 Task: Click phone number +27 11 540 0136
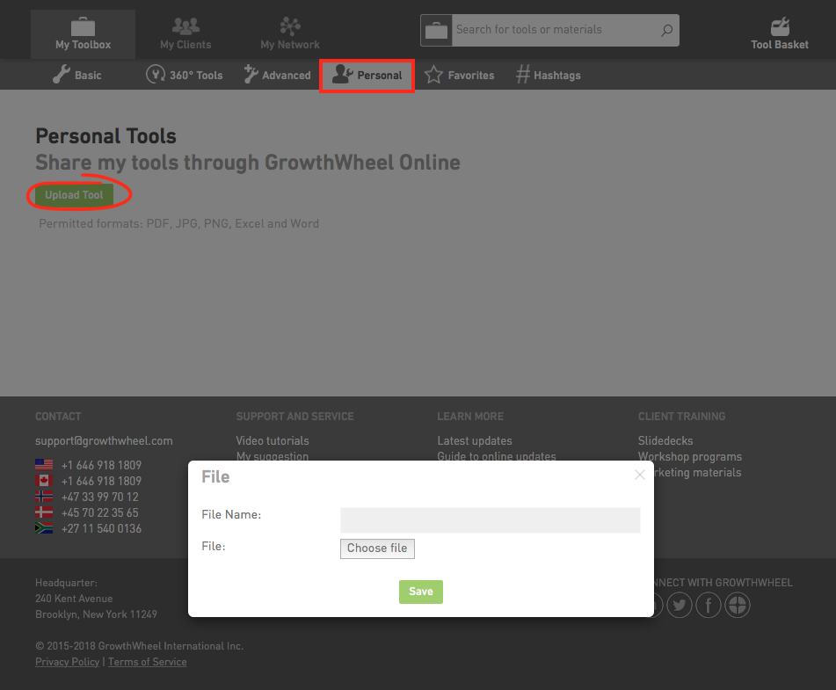coord(101,529)
